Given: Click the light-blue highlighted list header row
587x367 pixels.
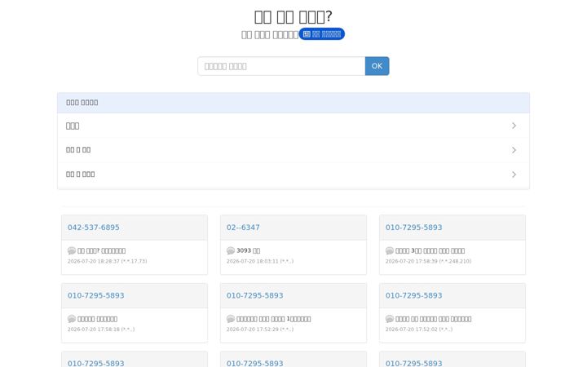Looking at the screenshot, I should click(293, 103).
